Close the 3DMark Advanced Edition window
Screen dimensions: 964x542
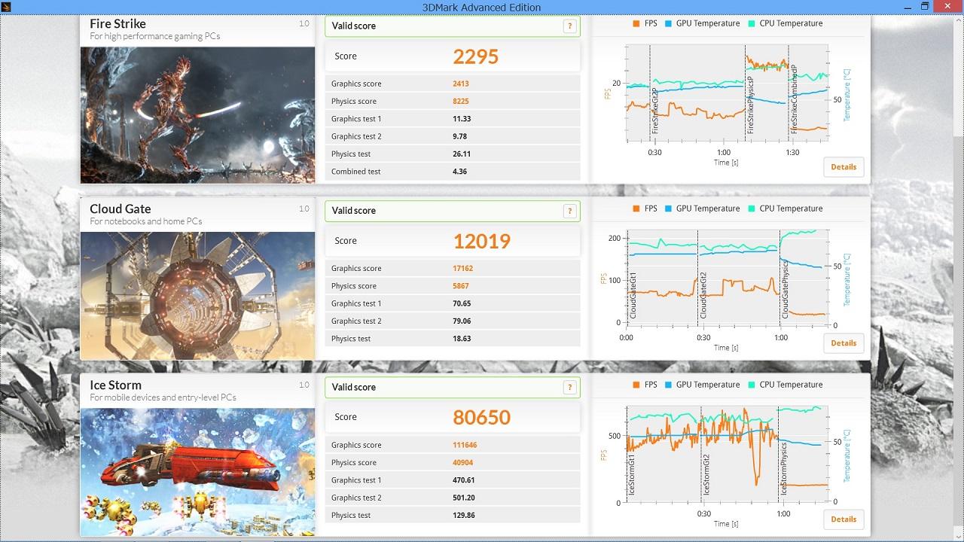949,6
